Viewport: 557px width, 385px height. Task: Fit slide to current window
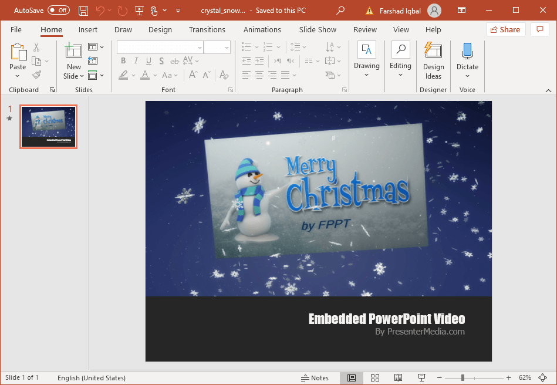coord(543,377)
